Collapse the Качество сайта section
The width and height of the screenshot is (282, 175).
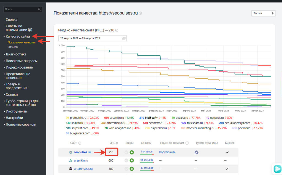pos(18,36)
